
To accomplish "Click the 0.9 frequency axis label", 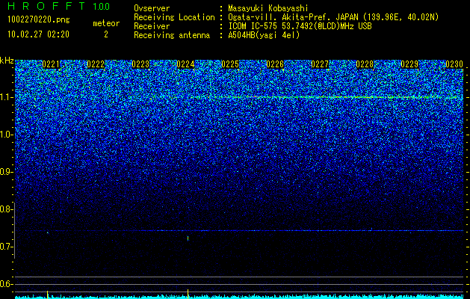I will tap(6, 172).
